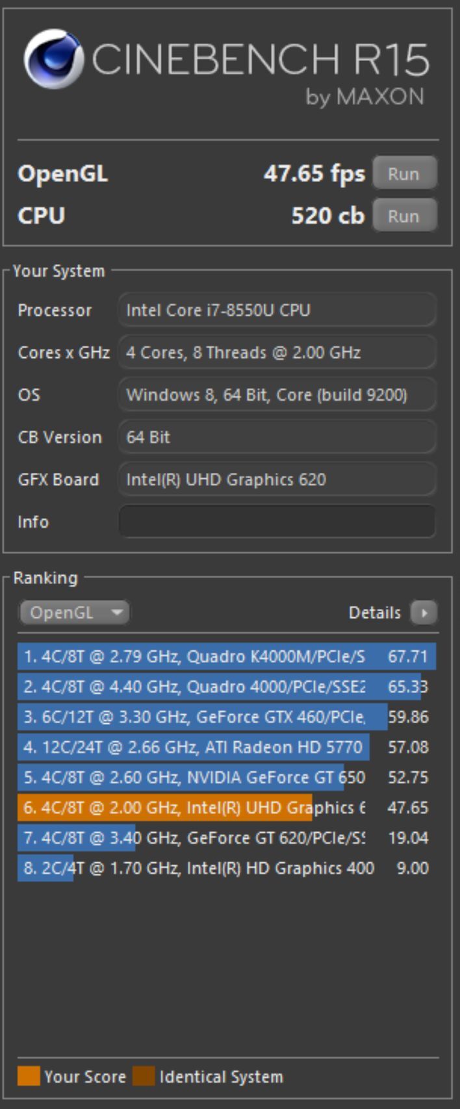Click the CB Version 64 Bit field
Image resolution: width=460 pixels, height=1109 pixels.
[277, 437]
